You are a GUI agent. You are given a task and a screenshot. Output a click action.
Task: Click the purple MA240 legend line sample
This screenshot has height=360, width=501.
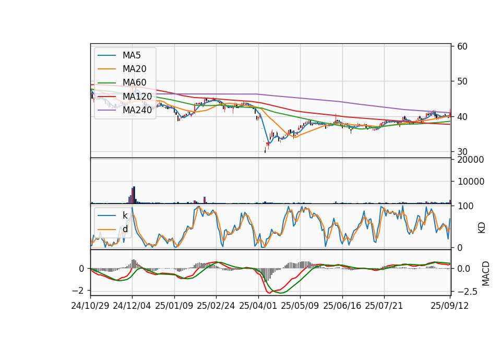[106, 110]
